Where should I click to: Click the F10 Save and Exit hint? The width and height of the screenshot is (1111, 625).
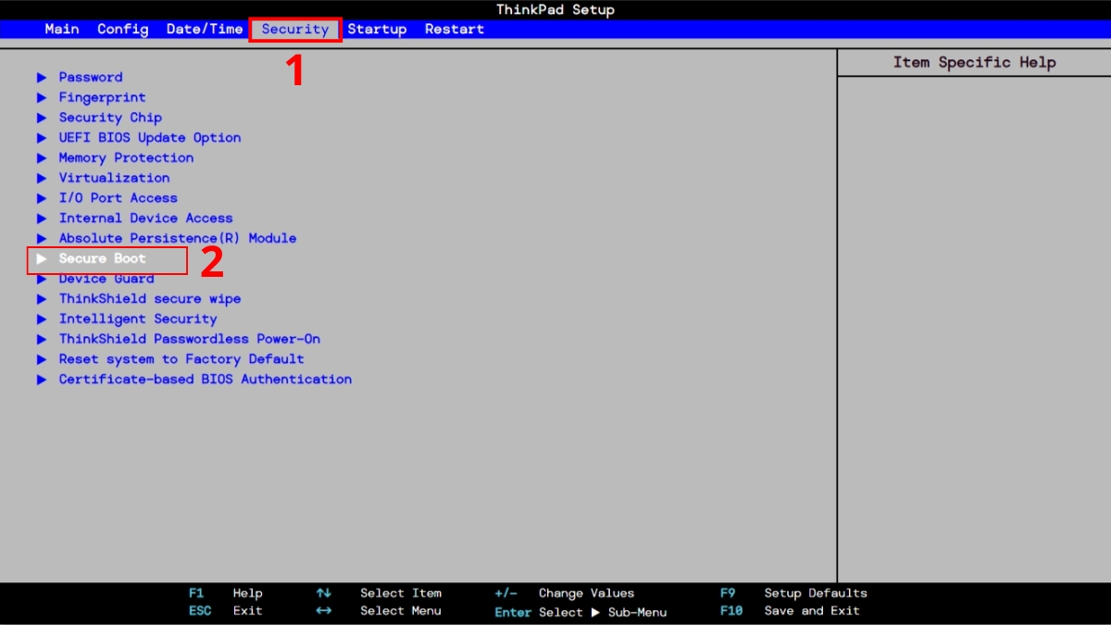(790, 611)
